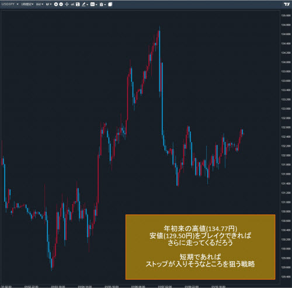Click the TradingView logo

pyautogui.click(x=287, y=4)
